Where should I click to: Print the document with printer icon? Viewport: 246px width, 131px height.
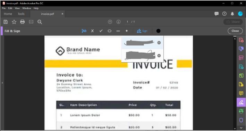(23, 22)
